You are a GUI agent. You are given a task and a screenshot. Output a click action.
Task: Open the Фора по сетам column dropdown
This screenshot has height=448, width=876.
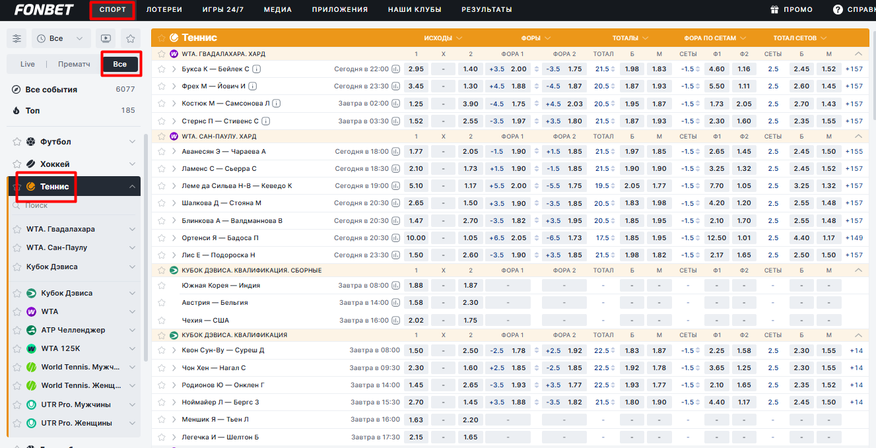tap(715, 38)
